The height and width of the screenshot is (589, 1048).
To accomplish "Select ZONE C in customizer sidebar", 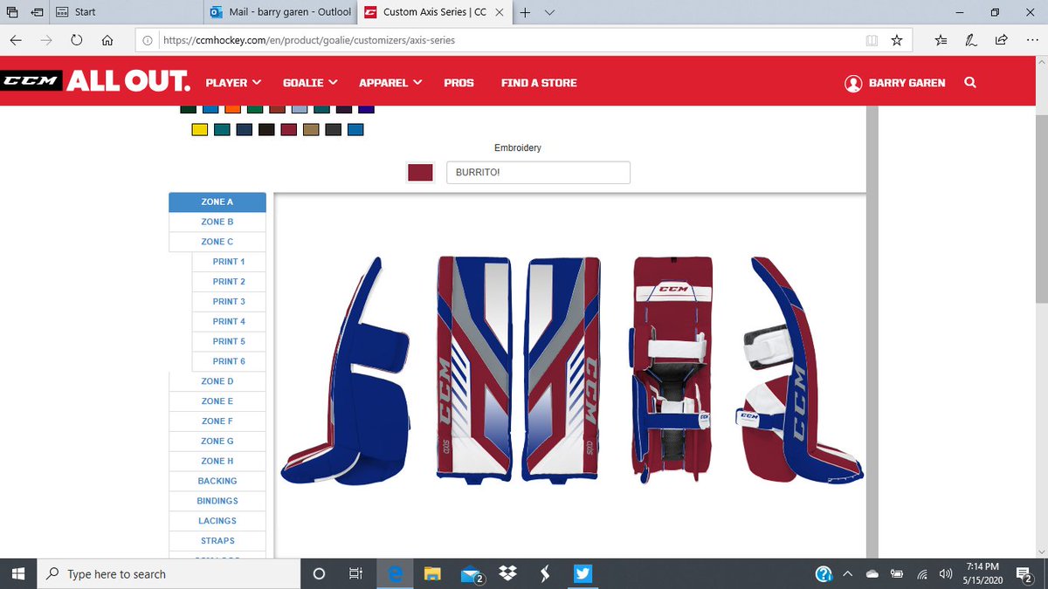I will (x=217, y=242).
